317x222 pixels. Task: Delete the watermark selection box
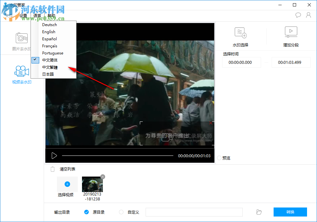tap(211, 123)
